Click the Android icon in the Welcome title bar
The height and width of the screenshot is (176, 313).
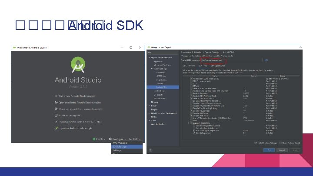pos(14,47)
